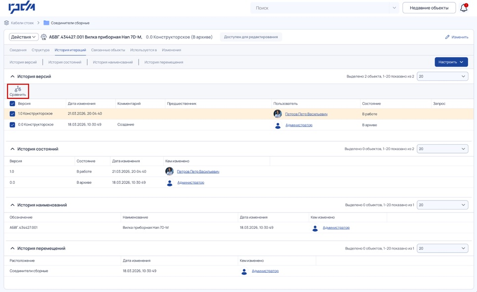Viewport: 477px width, 292px height.
Task: Click Петров's avatar in state history table
Action: [169, 171]
